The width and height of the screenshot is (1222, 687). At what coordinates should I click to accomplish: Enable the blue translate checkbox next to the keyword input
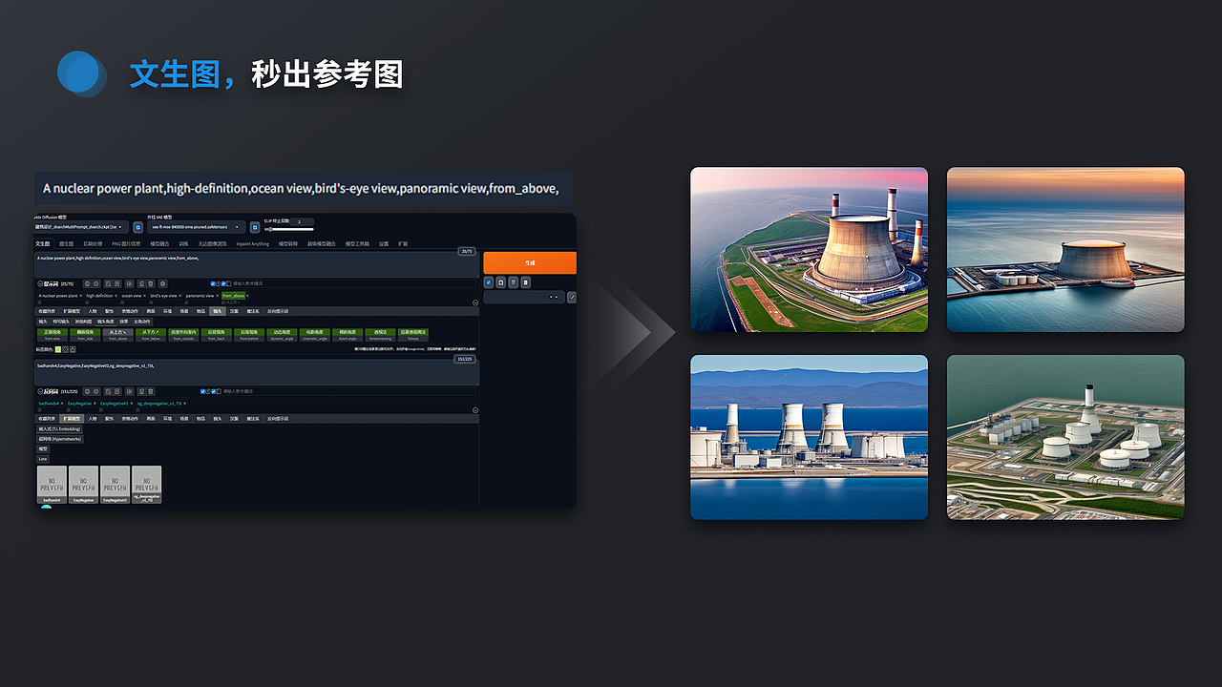pos(211,283)
